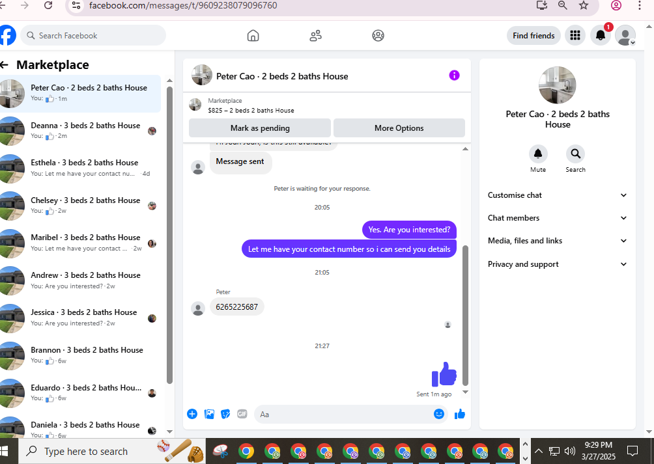Image resolution: width=654 pixels, height=464 pixels.
Task: Send a thumbs-up like from composer
Action: click(460, 414)
